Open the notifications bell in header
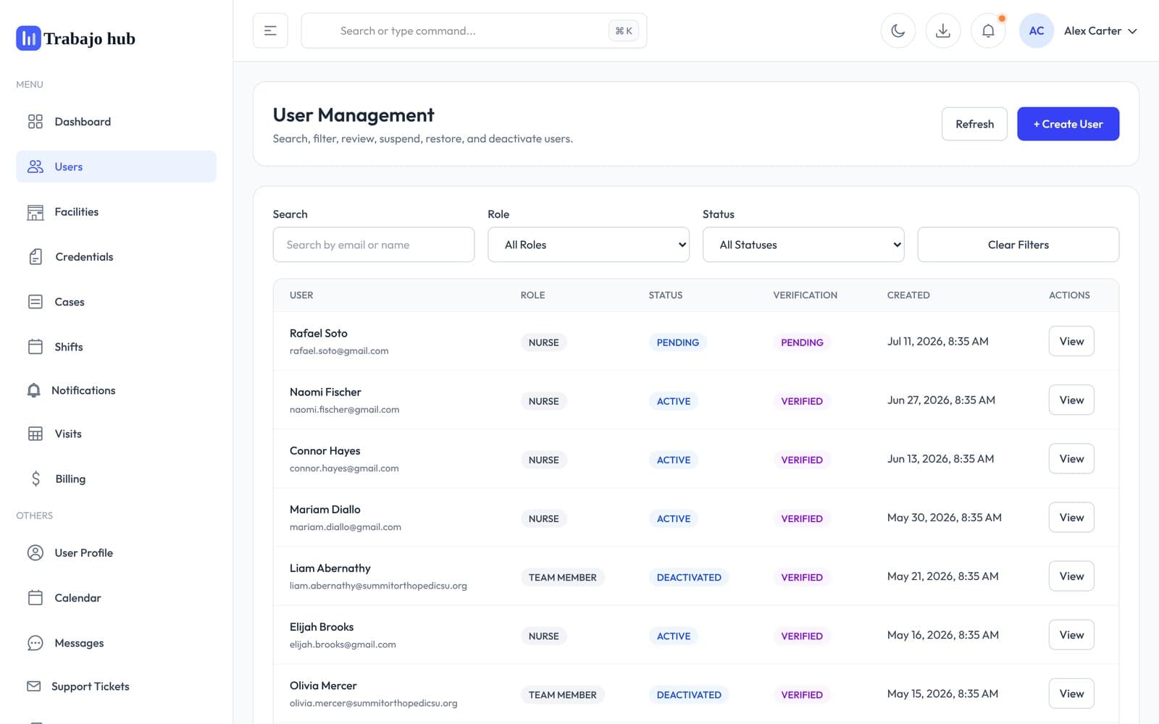The image size is (1159, 724). tap(987, 30)
